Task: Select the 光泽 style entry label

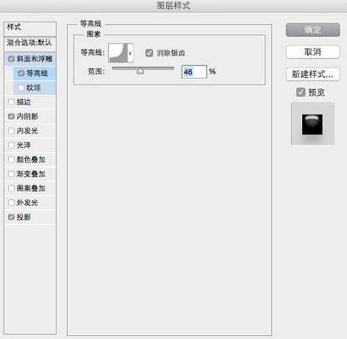Action: 24,145
